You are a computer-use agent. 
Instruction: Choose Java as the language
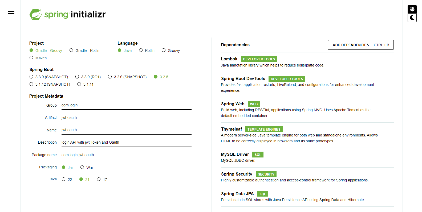[125, 51]
